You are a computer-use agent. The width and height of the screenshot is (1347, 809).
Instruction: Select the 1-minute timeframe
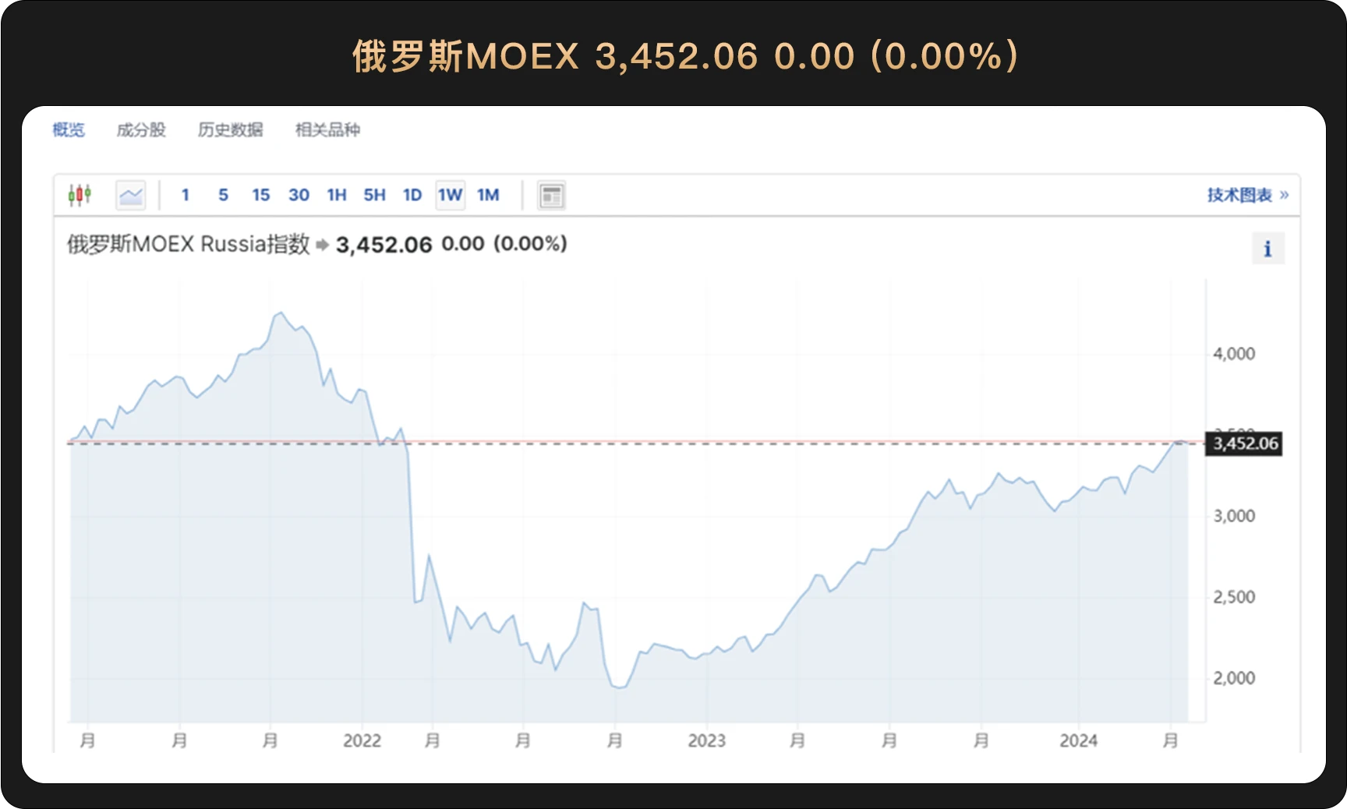point(186,195)
